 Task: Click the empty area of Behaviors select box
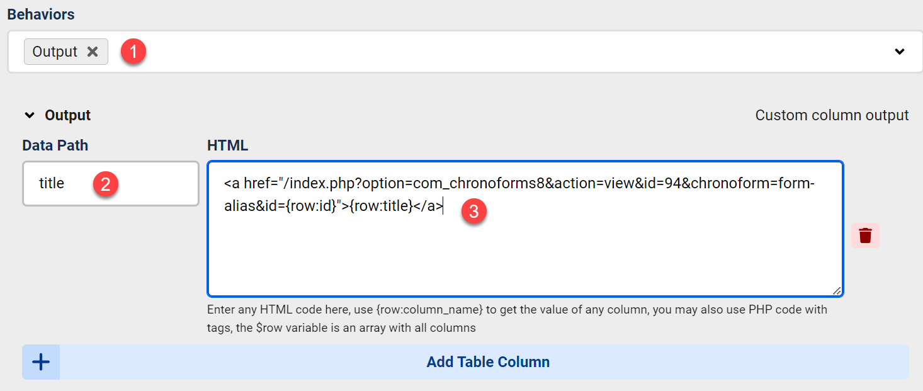(504, 52)
